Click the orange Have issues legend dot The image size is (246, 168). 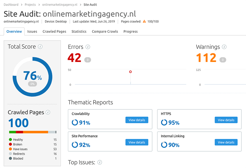pyautogui.click(x=10, y=149)
